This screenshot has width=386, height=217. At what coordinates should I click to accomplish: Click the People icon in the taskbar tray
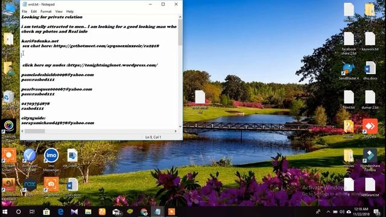318,212
